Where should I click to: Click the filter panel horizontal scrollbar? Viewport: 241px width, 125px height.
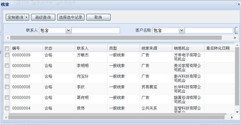(116, 38)
